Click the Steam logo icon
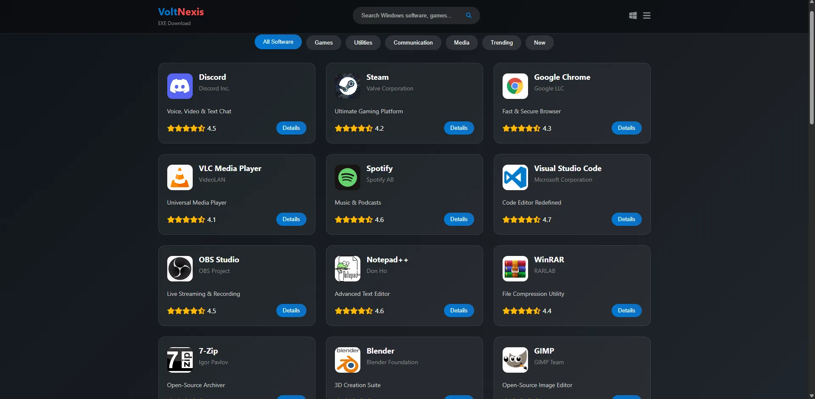This screenshot has width=815, height=399. 347,86
